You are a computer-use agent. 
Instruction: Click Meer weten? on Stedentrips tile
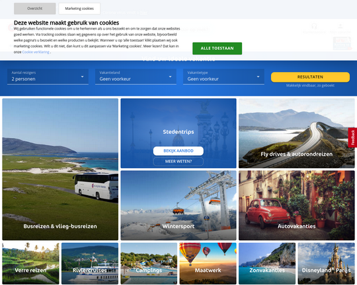point(178,162)
